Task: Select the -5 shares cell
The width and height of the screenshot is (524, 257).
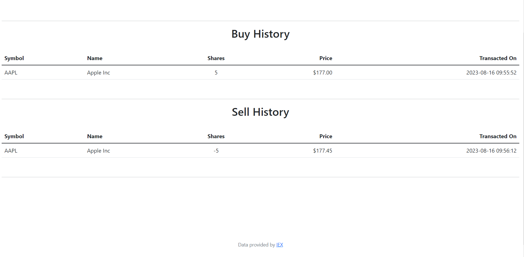Action: (x=216, y=151)
